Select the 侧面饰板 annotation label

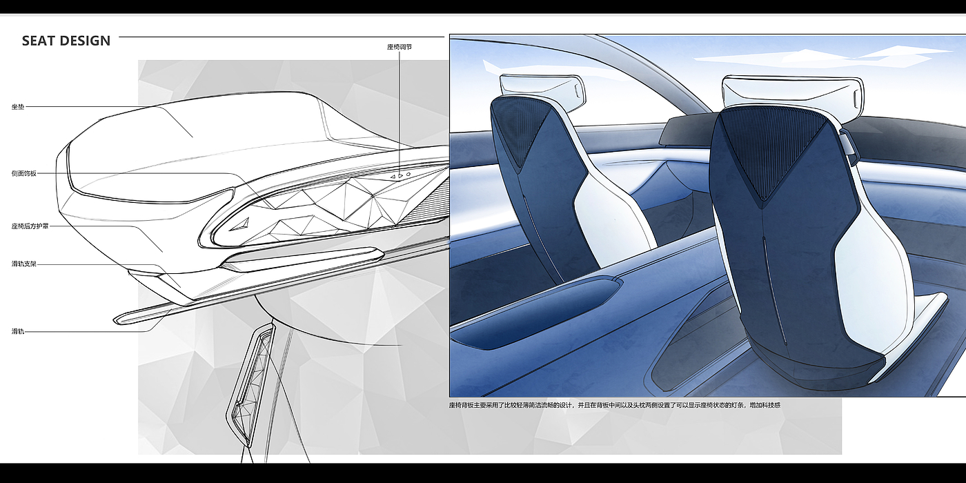(x=24, y=173)
